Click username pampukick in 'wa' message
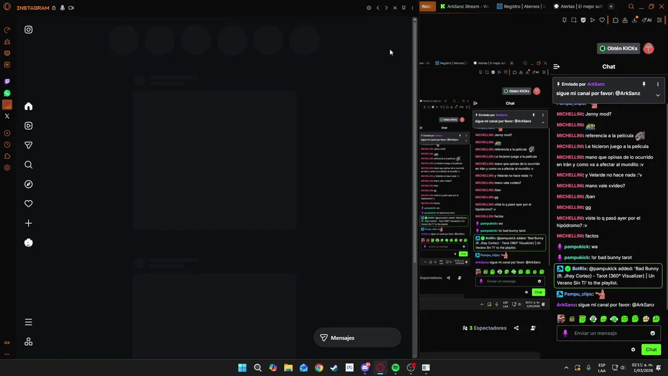The image size is (668, 376). point(577,246)
